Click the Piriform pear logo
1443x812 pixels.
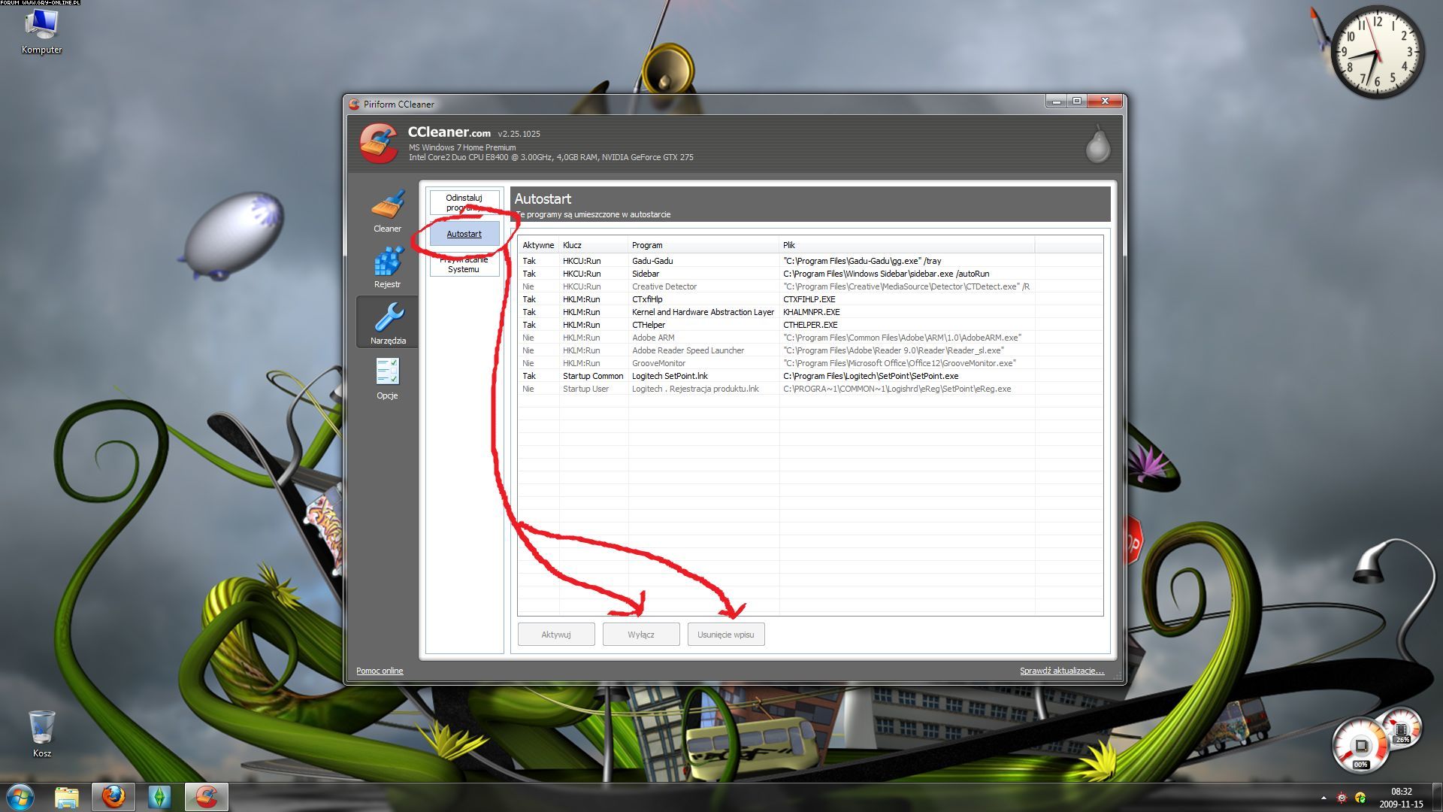(1097, 144)
